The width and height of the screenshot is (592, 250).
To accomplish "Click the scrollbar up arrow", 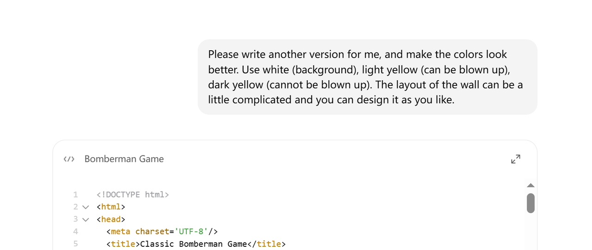I will coord(530,185).
